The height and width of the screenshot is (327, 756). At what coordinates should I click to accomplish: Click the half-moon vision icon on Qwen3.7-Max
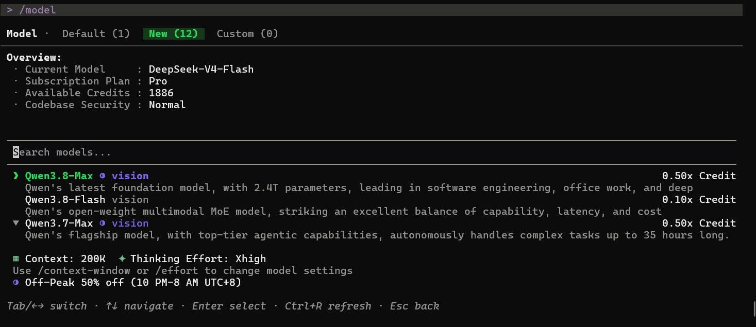click(103, 223)
